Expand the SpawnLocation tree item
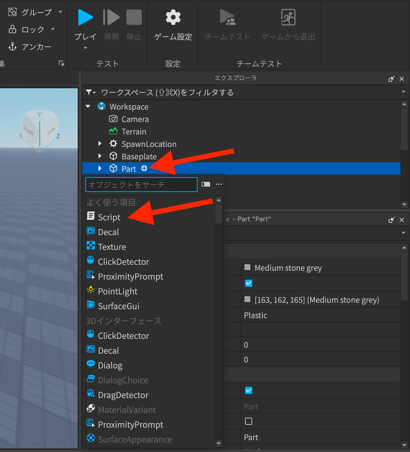410x452 pixels. 100,143
